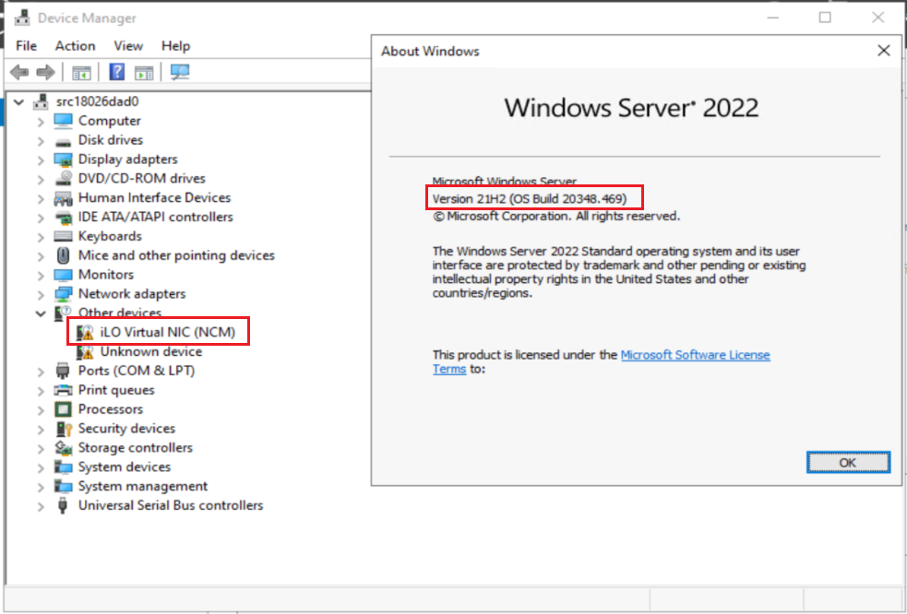Screen dimensions: 907x614
Task: Select the iLO Virtual NIC (NCM) device
Action: click(168, 332)
